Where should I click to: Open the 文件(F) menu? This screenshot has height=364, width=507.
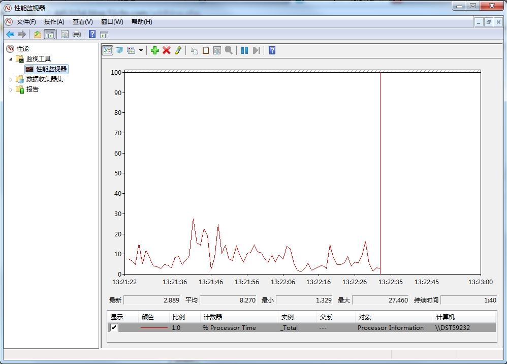pyautogui.click(x=26, y=22)
